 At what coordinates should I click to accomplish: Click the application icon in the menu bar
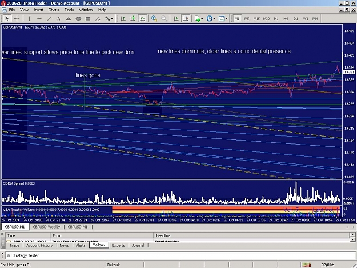[x=4, y=10]
